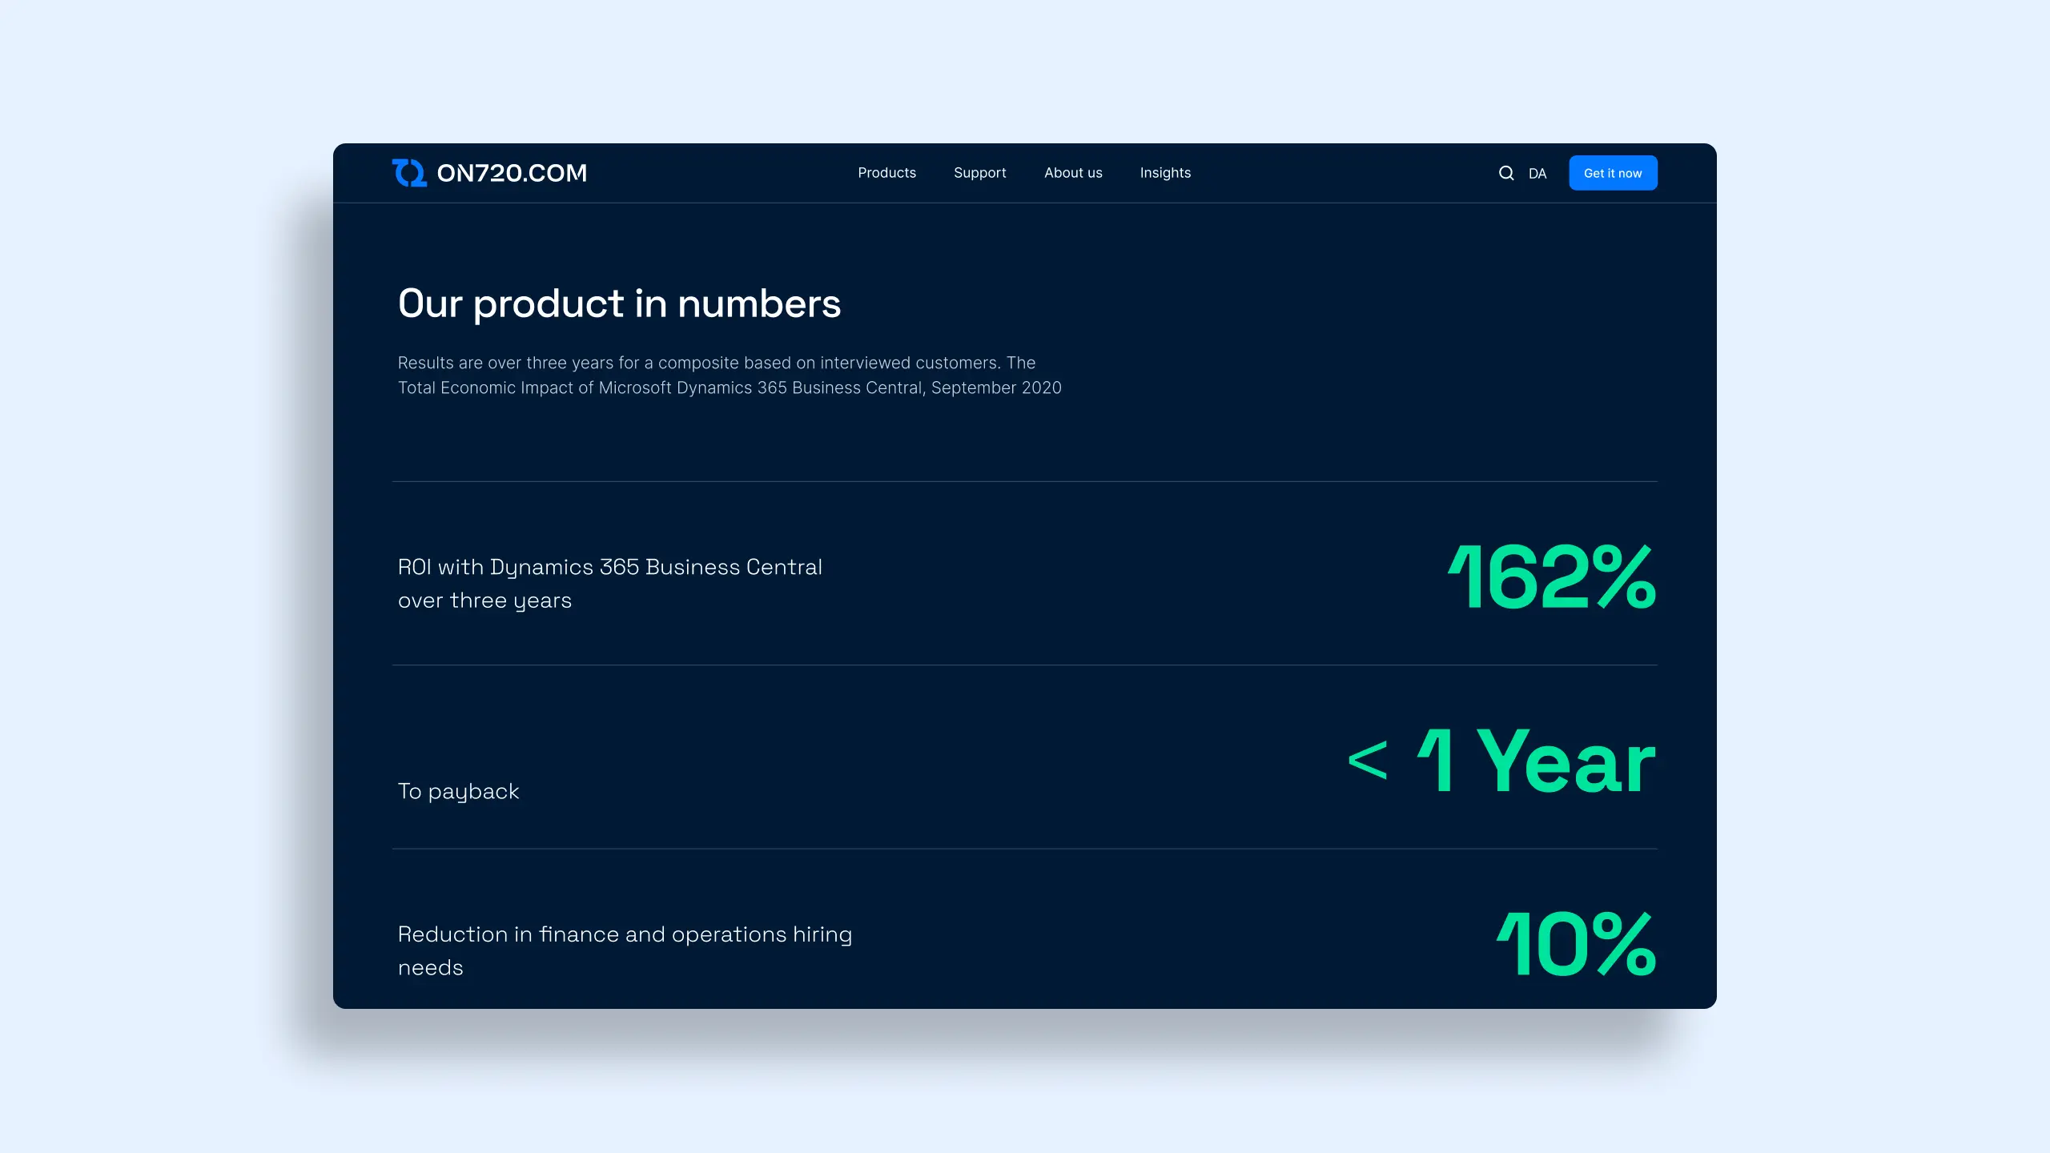Click the Our product in numbers heading
This screenshot has height=1153, width=2050.
coord(619,303)
